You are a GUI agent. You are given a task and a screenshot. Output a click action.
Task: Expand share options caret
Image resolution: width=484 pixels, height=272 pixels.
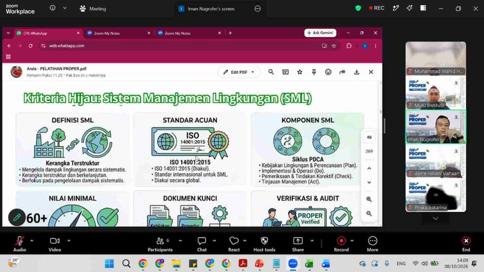click(312, 241)
